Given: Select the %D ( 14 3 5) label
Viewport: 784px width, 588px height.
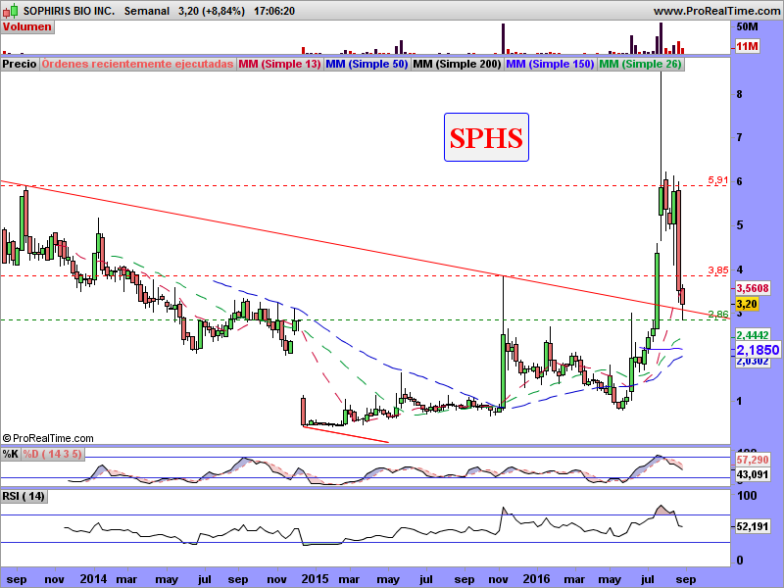Looking at the screenshot, I should 53,454.
